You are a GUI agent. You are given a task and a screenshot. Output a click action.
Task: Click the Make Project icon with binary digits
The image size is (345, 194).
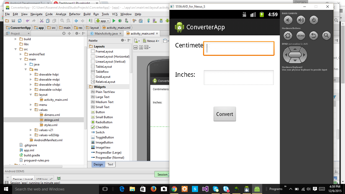point(90,21)
